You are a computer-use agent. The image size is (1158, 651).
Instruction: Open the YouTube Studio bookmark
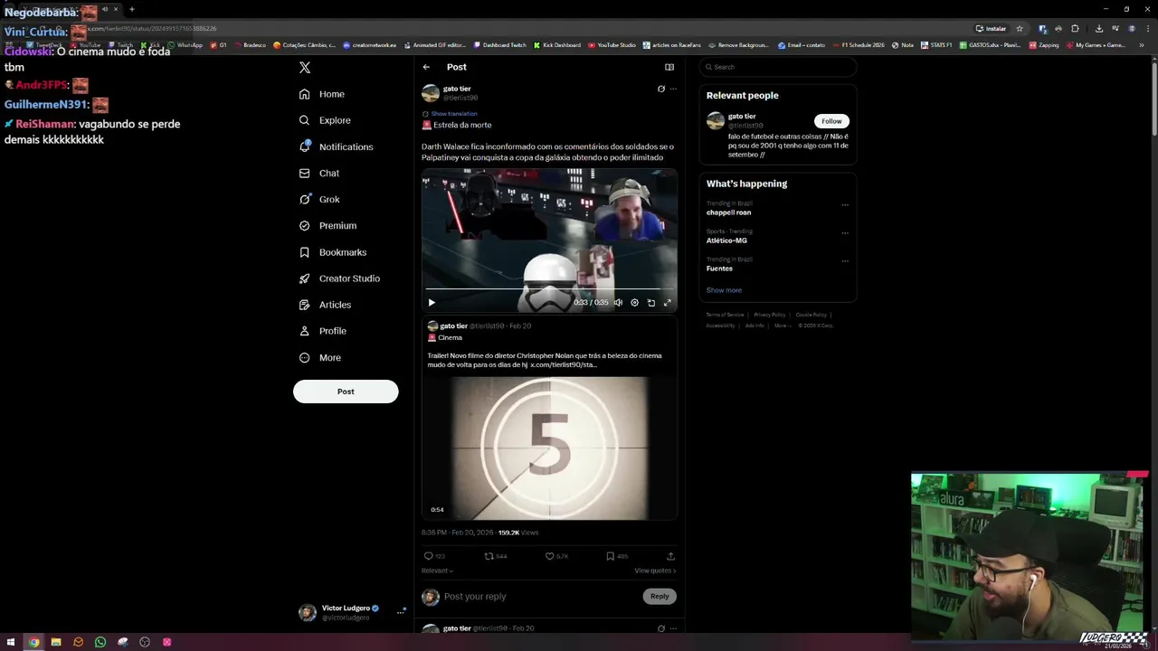tap(612, 45)
